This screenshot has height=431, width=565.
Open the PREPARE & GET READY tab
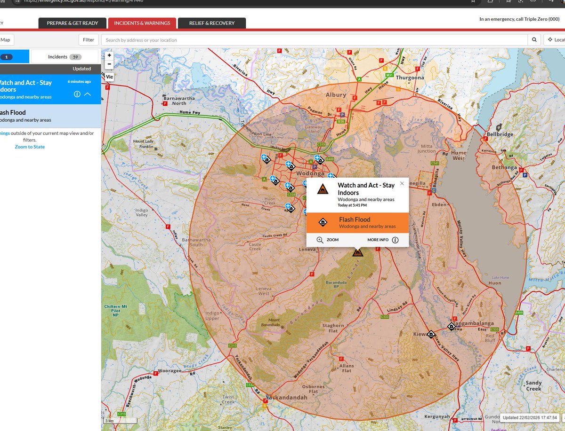tap(73, 23)
